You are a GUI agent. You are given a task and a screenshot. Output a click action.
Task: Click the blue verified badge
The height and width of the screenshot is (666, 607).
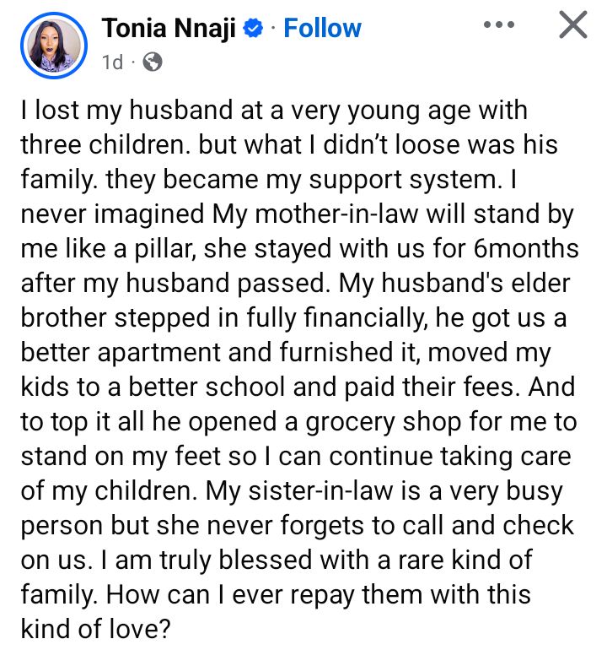pos(253,29)
